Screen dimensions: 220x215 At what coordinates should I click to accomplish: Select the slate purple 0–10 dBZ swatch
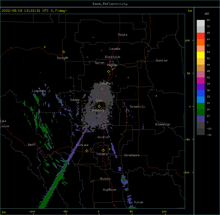[201, 119]
